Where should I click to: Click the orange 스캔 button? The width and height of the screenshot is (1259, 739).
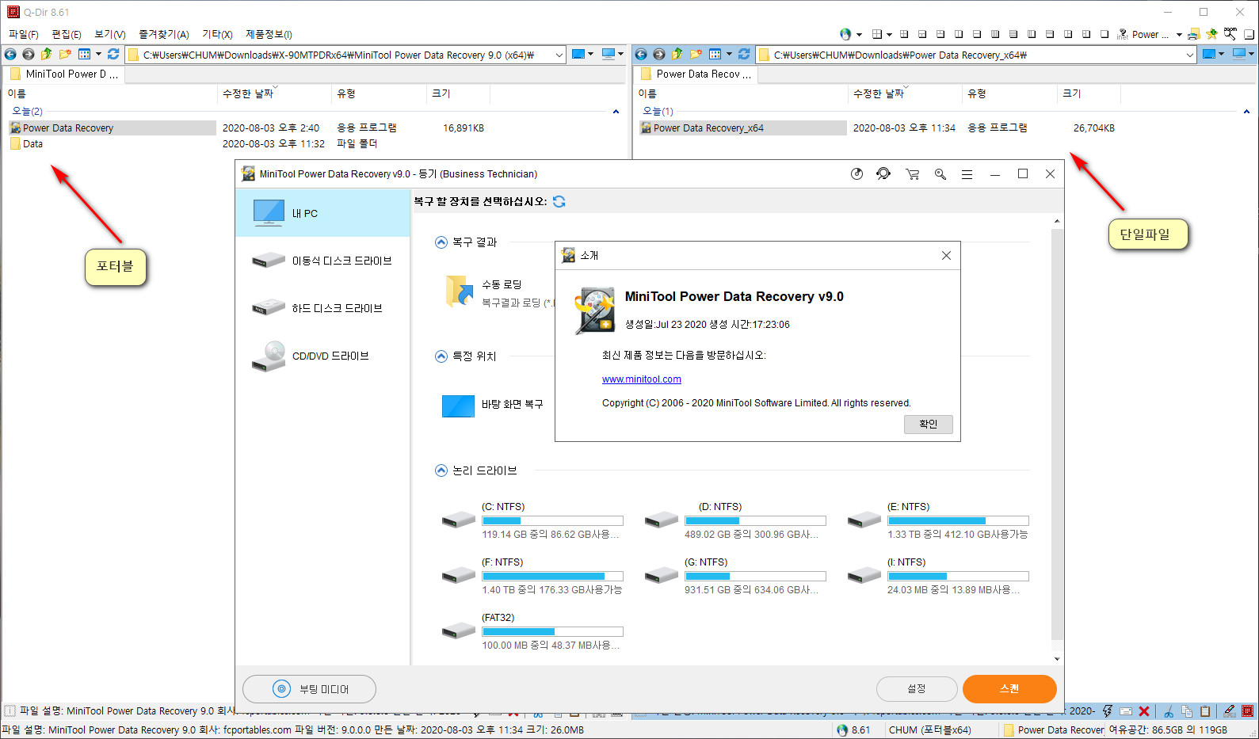click(1009, 689)
